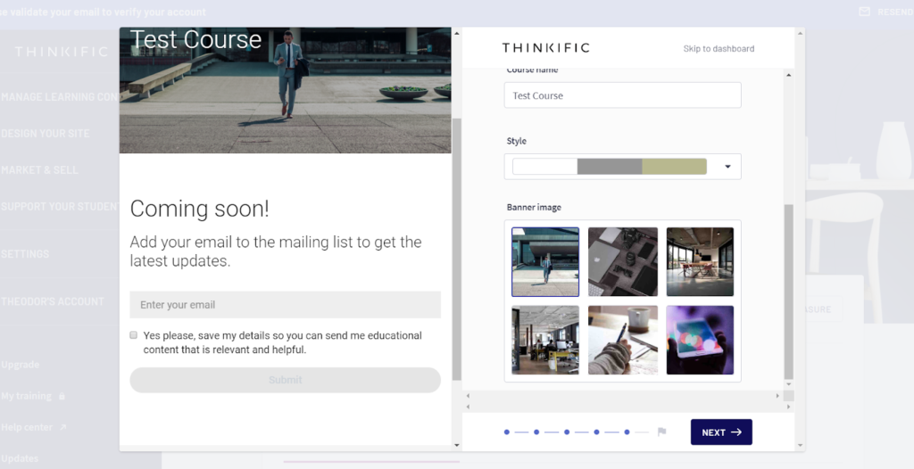This screenshot has width=914, height=469.
Task: Click the fifth progress step dot
Action: pos(627,432)
